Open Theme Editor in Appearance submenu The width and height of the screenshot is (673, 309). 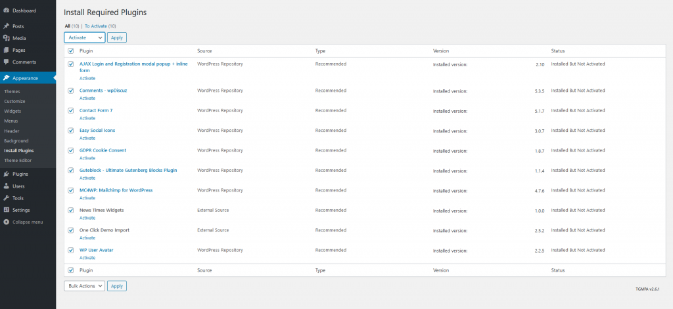(18, 160)
